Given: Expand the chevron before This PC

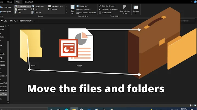Looking at the screenshot, I should (8, 21).
